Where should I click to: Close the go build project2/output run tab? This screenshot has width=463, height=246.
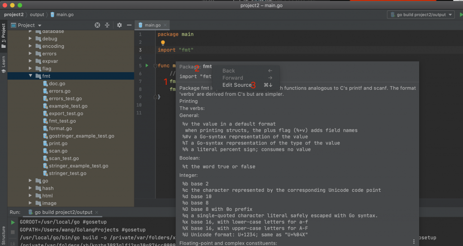97,212
